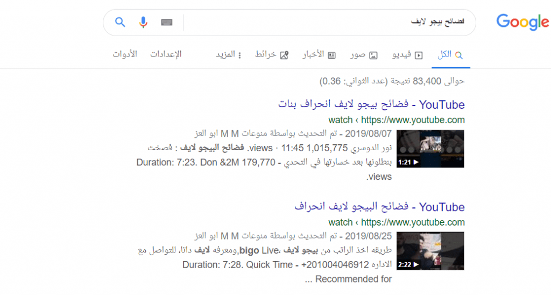Image resolution: width=551 pixels, height=295 pixels.
Task: Click the 'Recommended for' snippet text
Action: (353, 279)
